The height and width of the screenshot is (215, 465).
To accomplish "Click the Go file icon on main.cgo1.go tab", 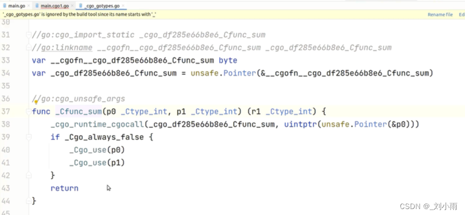I will 37,5.
